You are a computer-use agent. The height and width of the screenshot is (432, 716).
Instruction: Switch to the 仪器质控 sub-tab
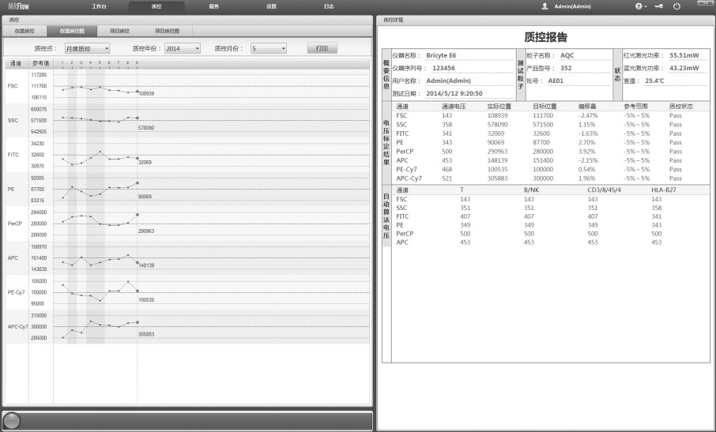tap(24, 31)
